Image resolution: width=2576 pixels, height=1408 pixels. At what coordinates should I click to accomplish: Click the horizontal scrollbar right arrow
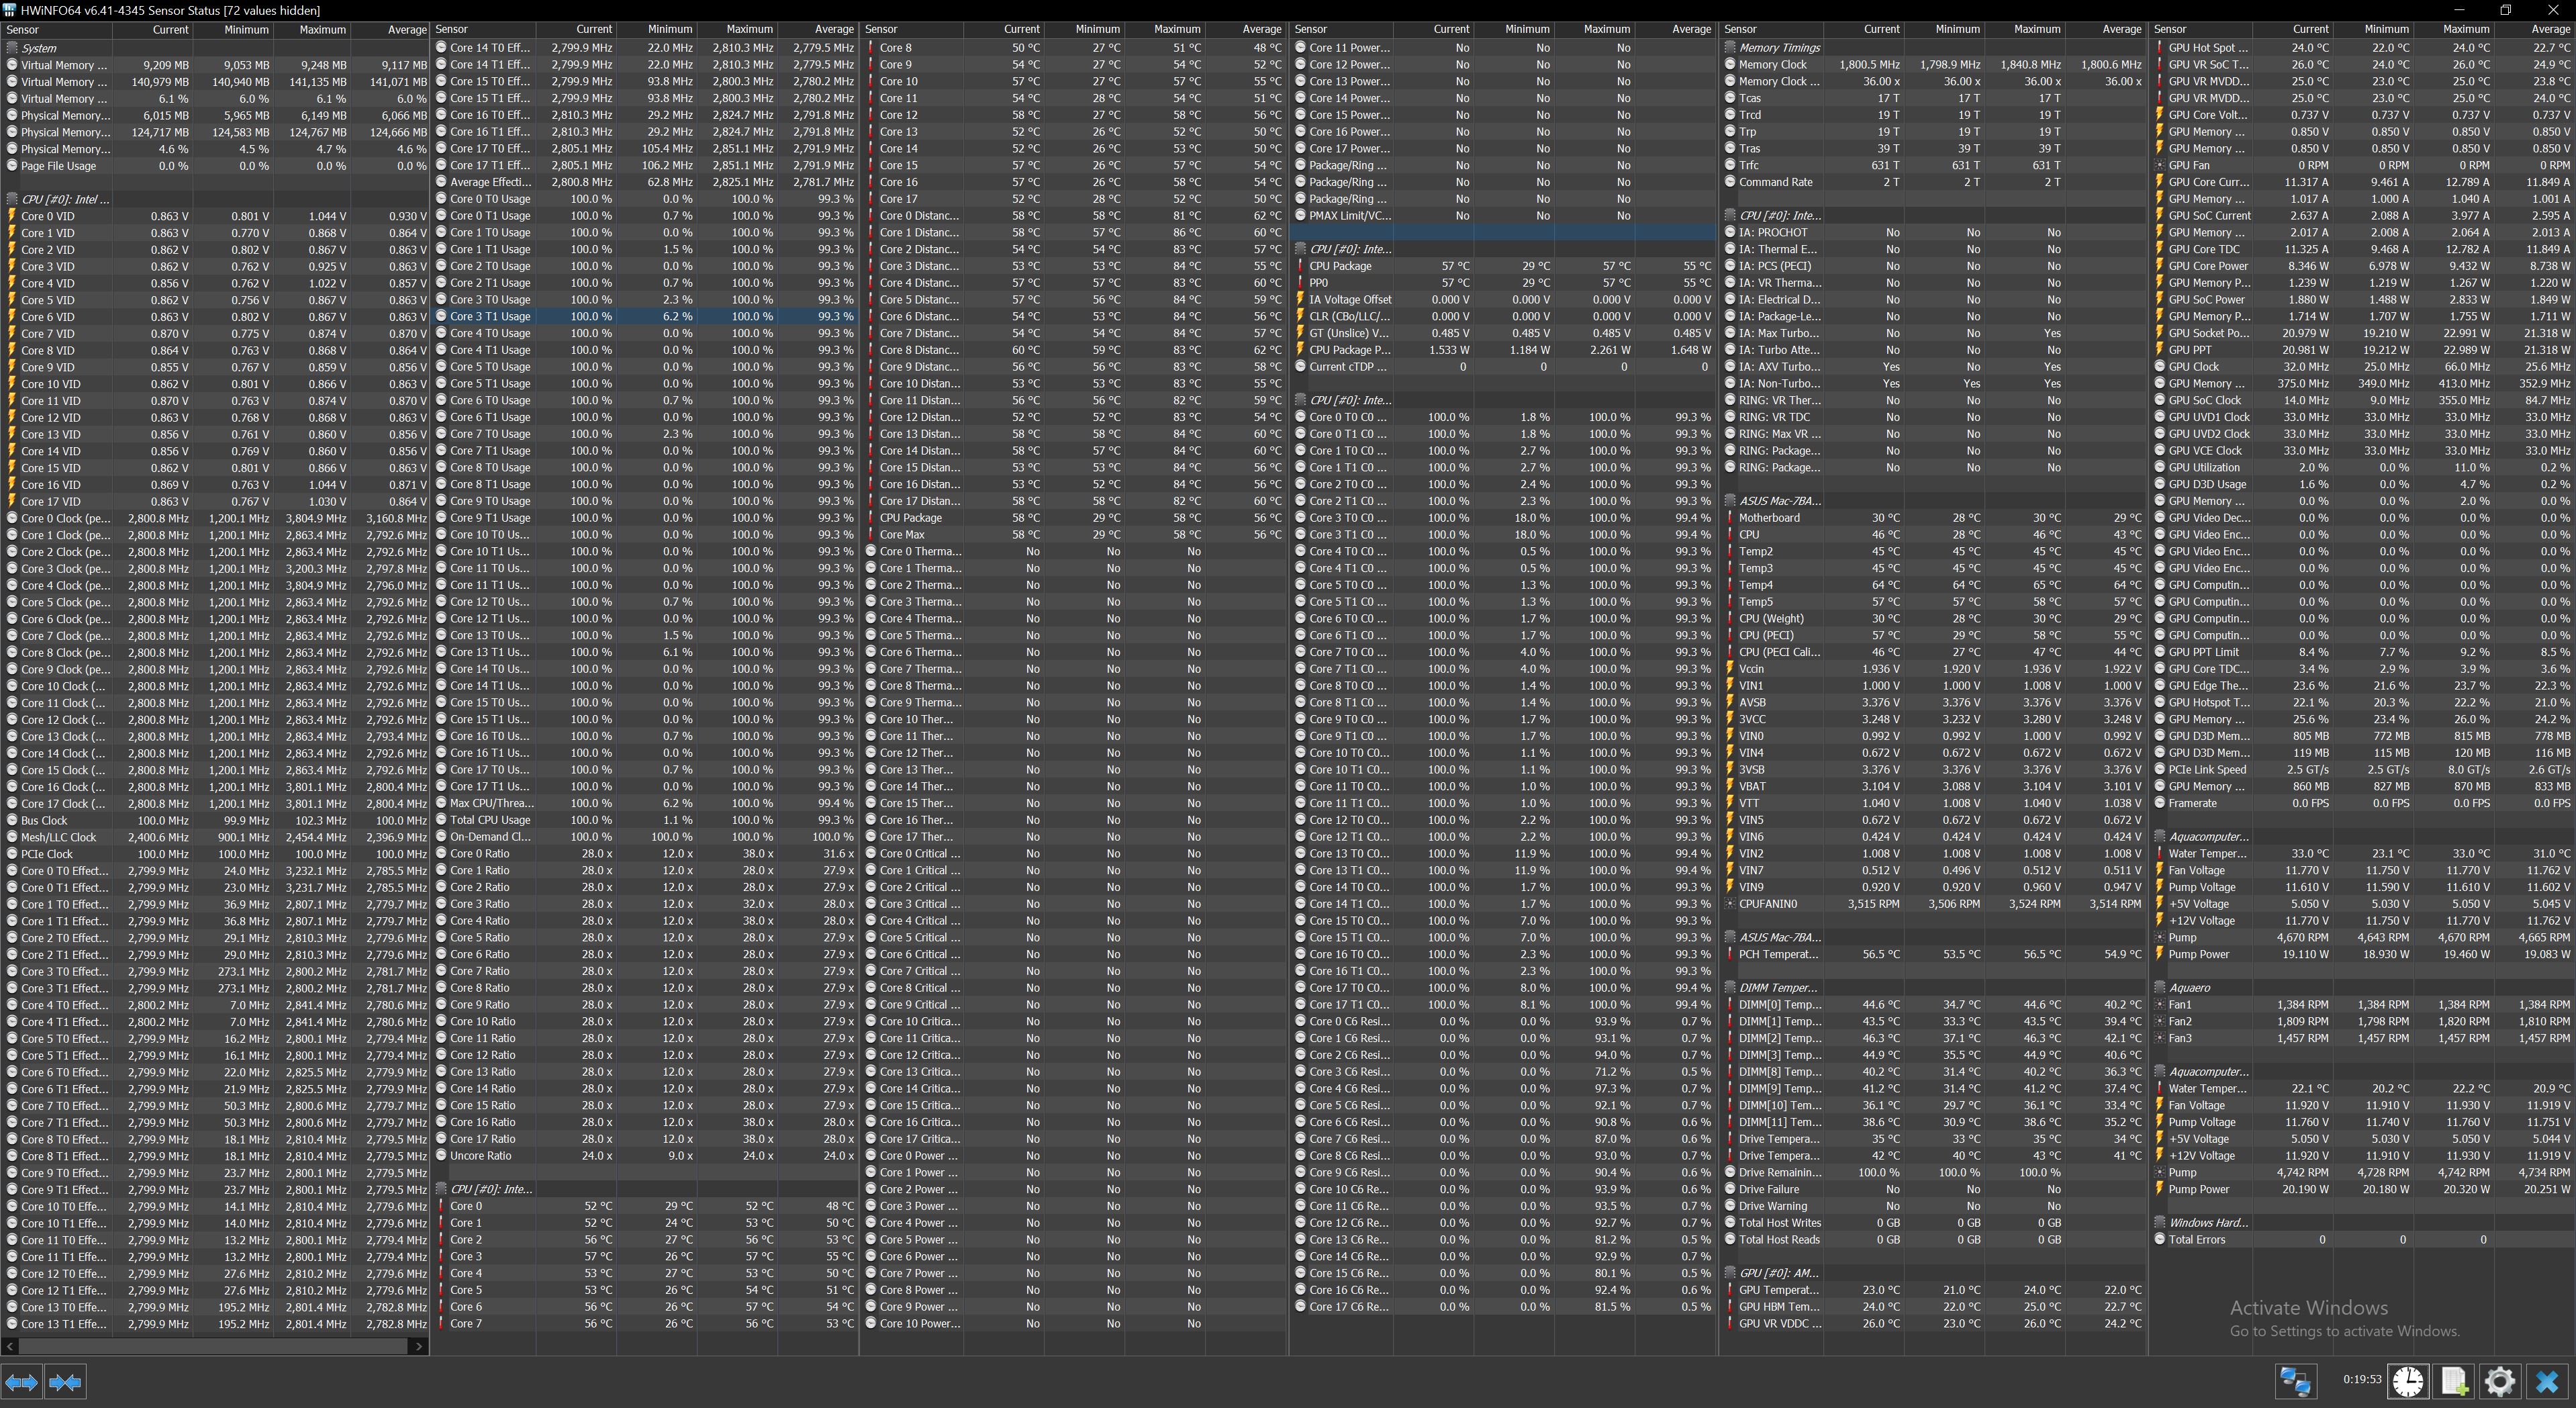coord(420,1346)
